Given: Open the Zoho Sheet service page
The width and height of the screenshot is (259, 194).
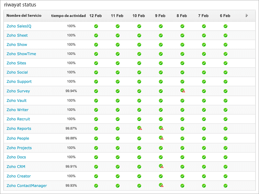Looking at the screenshot, I should (x=17, y=35).
